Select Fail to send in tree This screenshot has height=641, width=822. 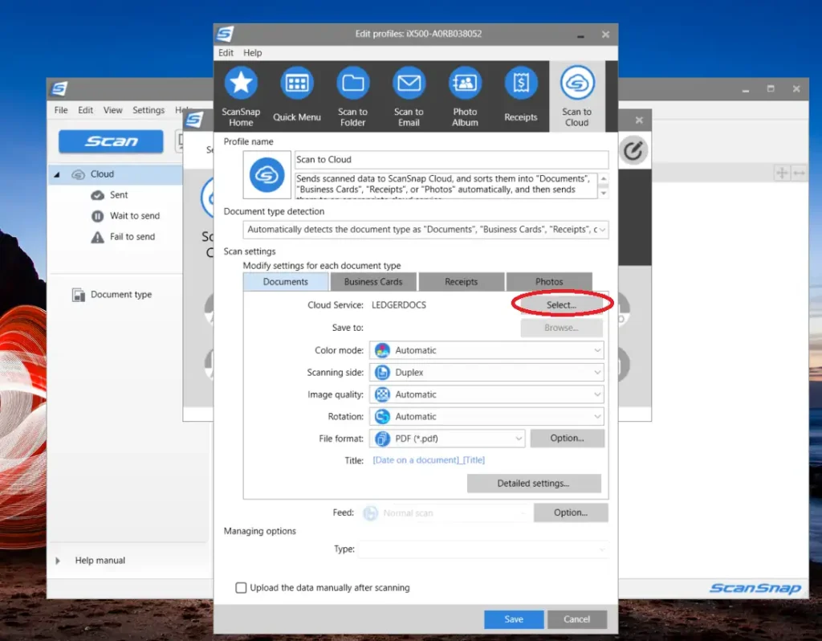(x=132, y=237)
